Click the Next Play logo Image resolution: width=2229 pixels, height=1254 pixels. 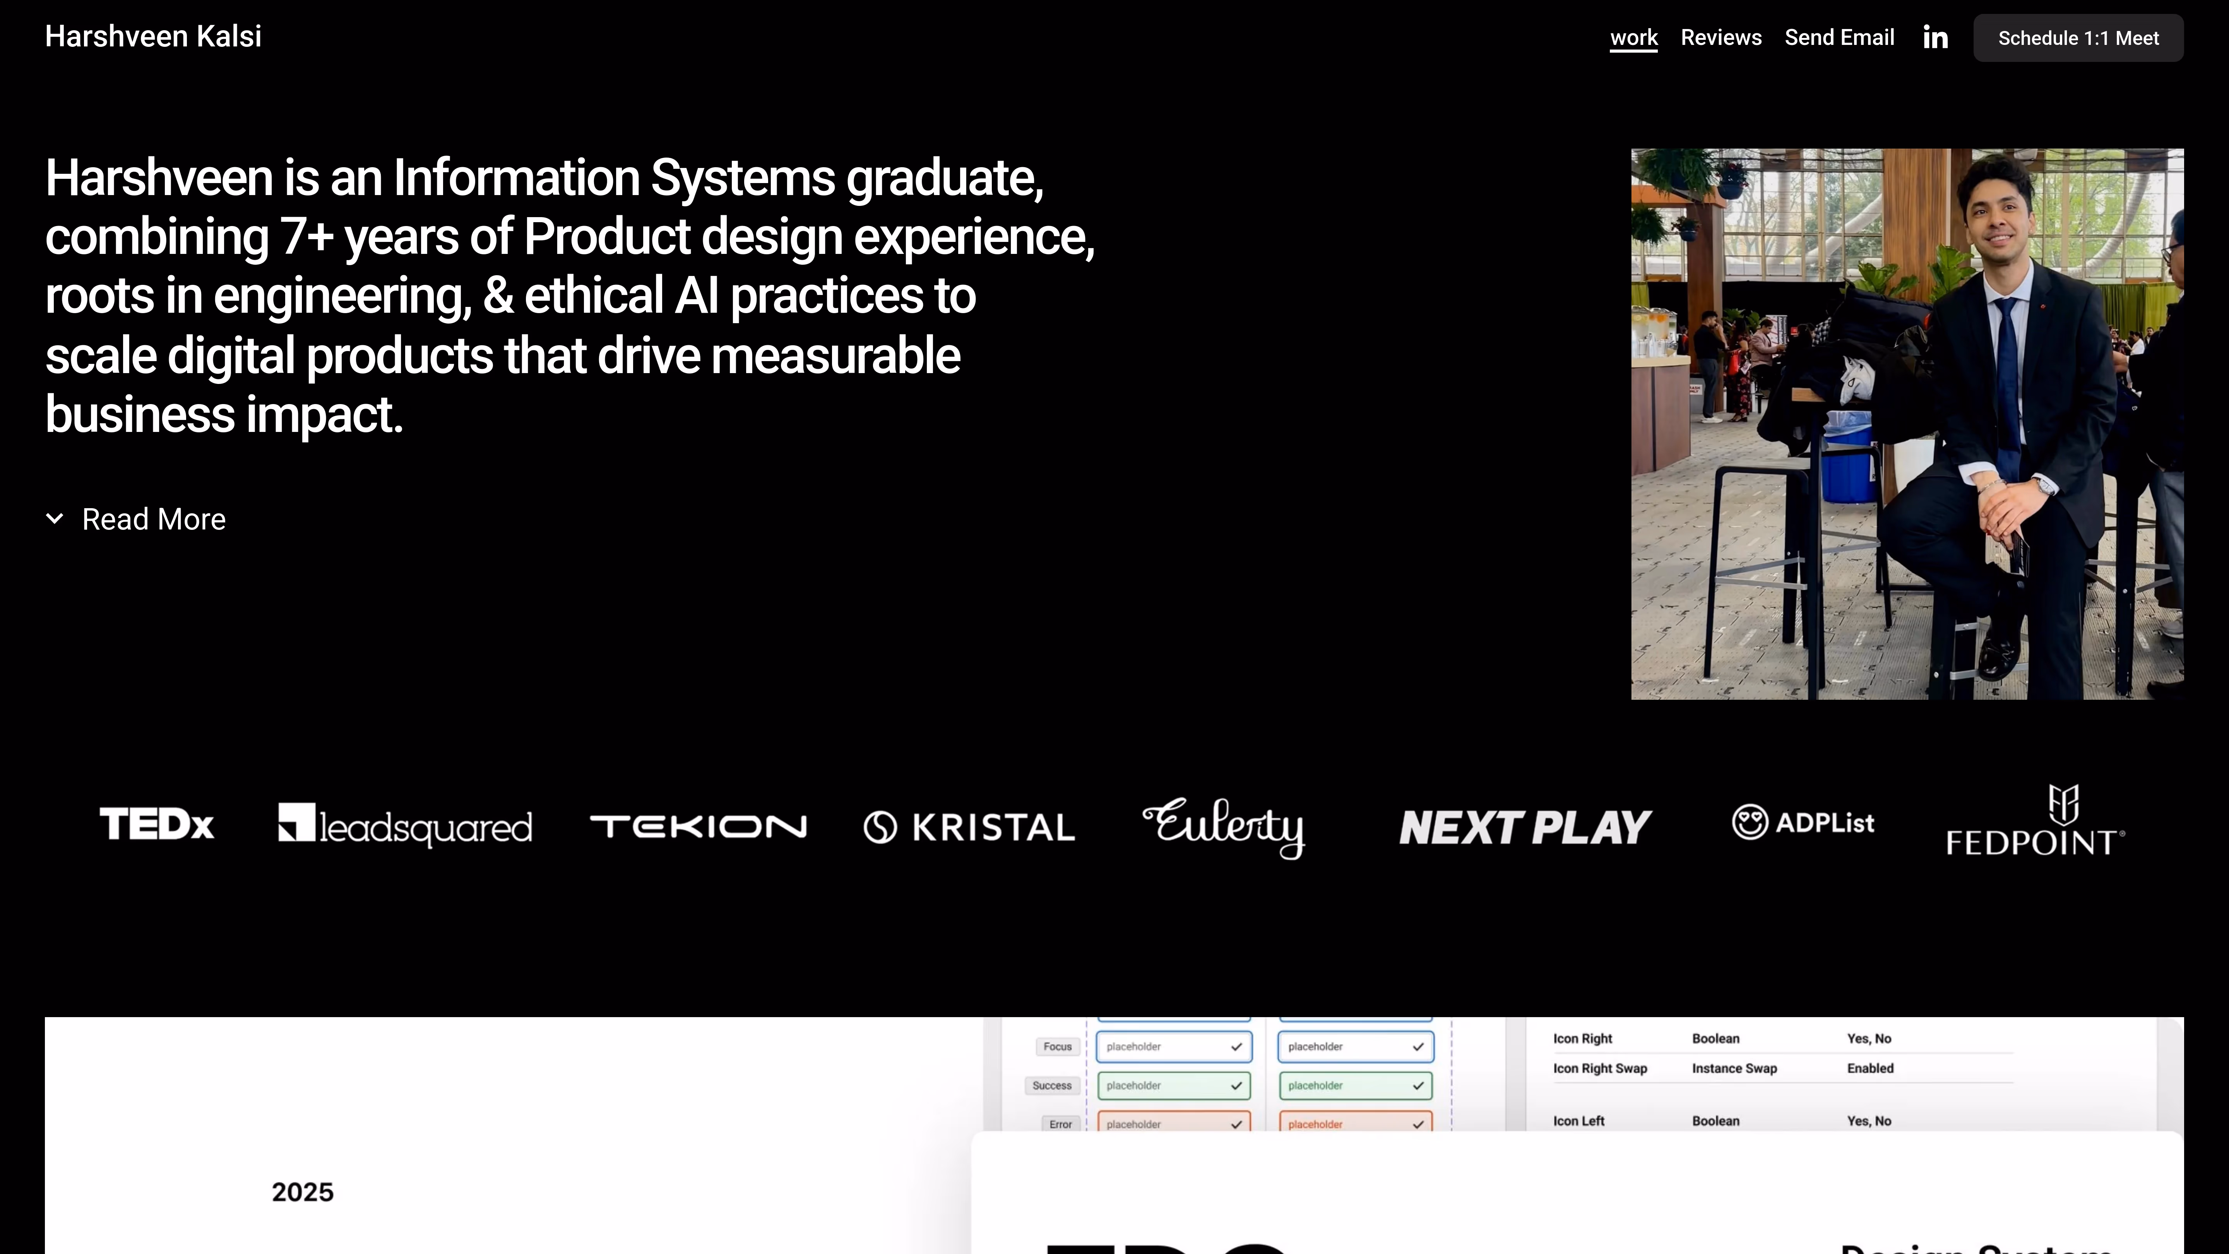click(1525, 827)
